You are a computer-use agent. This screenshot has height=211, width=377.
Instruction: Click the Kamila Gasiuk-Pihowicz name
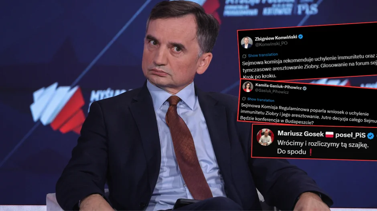point(278,86)
